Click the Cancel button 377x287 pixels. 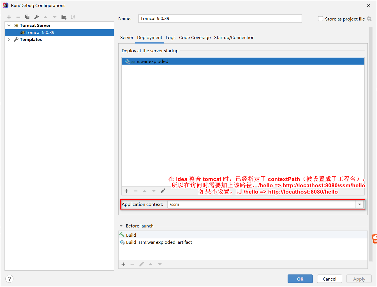(329, 279)
